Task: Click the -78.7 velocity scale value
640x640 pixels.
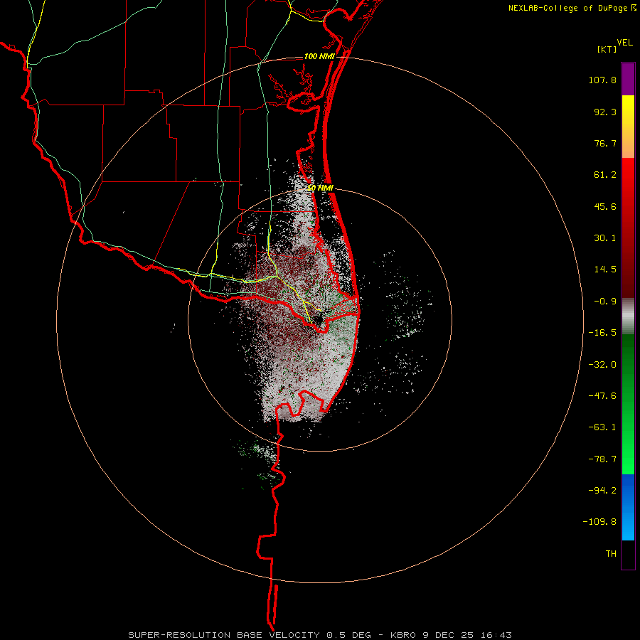Action: (602, 459)
